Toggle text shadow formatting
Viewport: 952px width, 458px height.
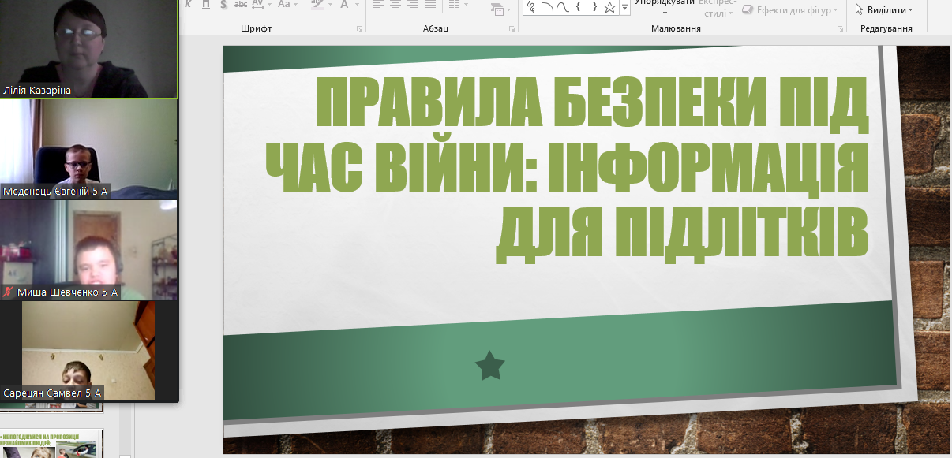223,5
